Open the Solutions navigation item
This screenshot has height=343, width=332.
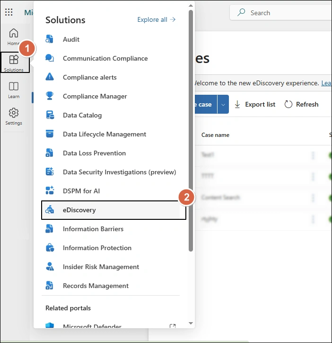tap(15, 63)
